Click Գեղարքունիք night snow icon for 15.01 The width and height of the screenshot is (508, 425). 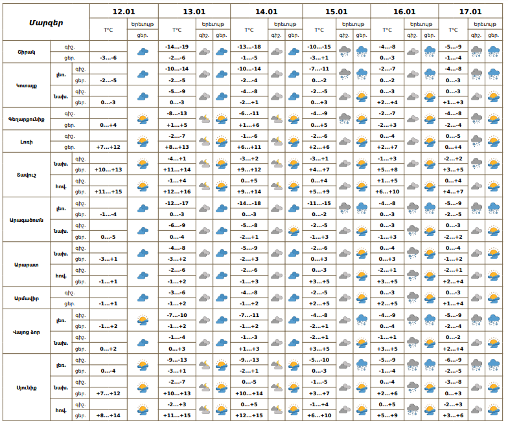(x=345, y=119)
